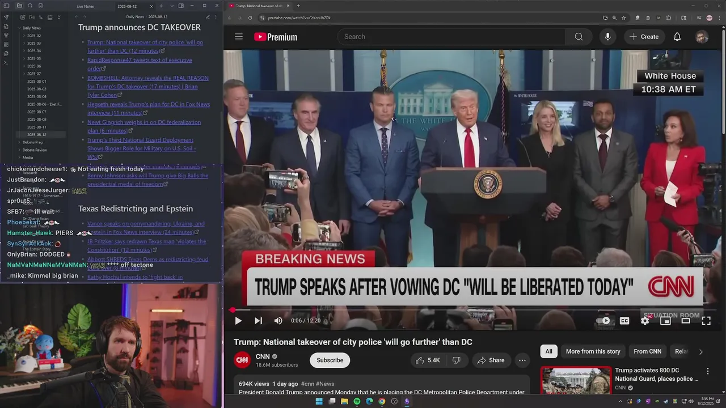Mute the video volume
Viewport: 726px width, 408px height.
tap(278, 321)
